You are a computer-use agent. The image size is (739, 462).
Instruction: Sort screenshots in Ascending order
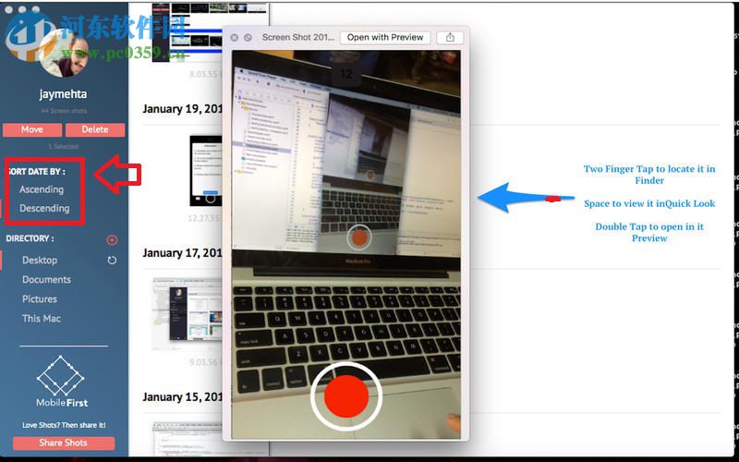pyautogui.click(x=42, y=189)
